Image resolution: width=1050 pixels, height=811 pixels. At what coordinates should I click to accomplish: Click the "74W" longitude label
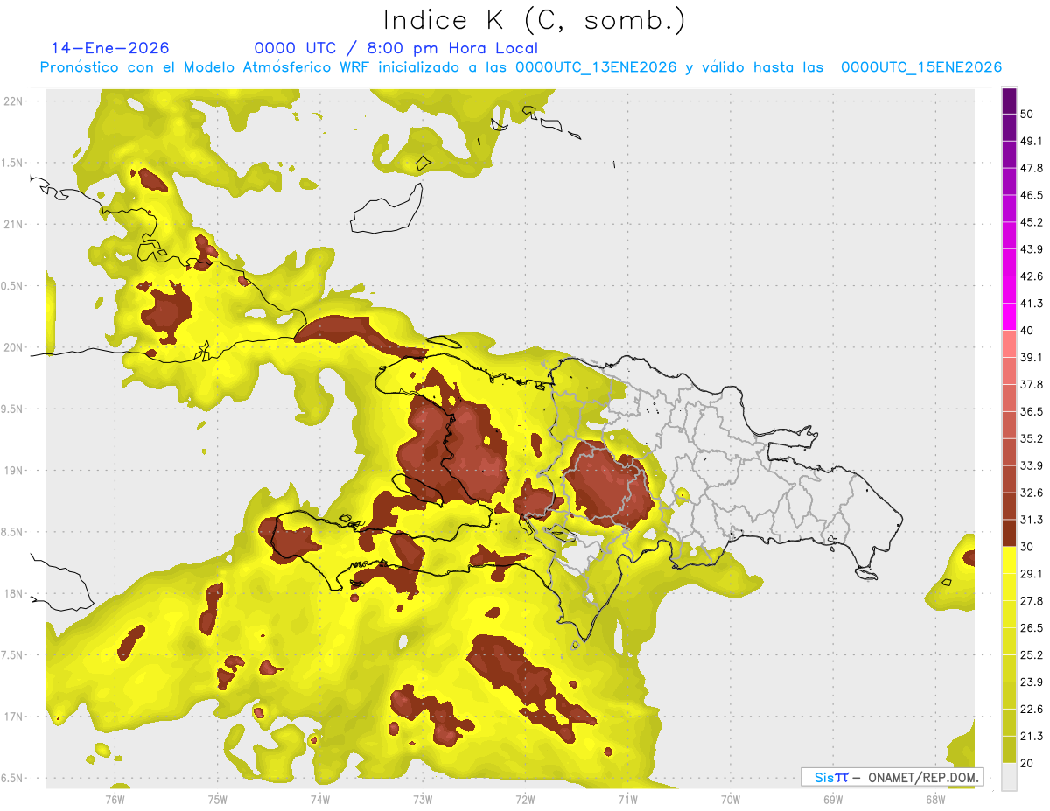(320, 799)
